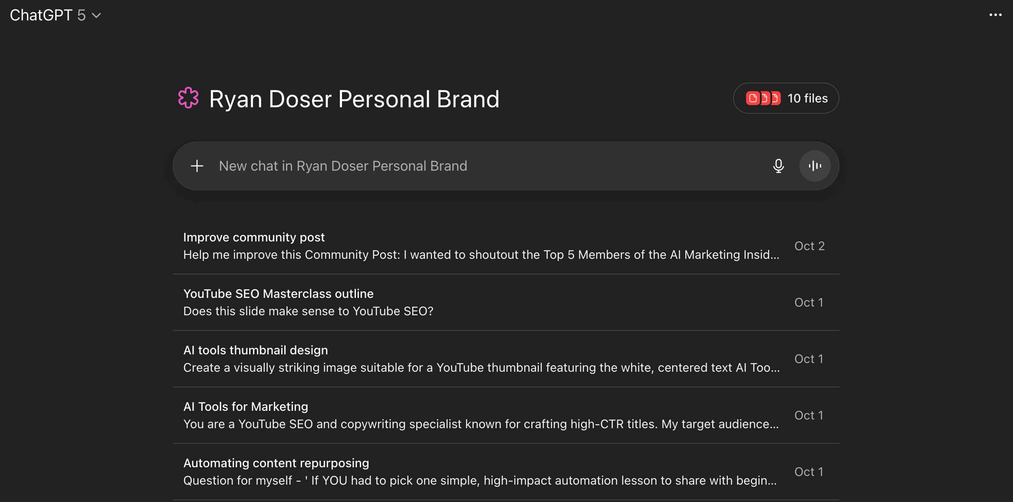Open AI tools thumbnail design chat
This screenshot has height=502, width=1013.
click(256, 350)
